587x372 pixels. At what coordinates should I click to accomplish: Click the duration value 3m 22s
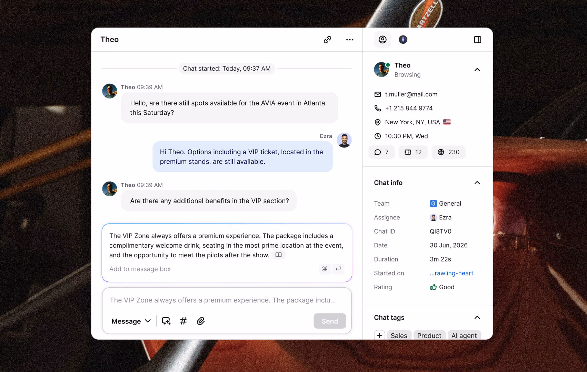(x=440, y=259)
